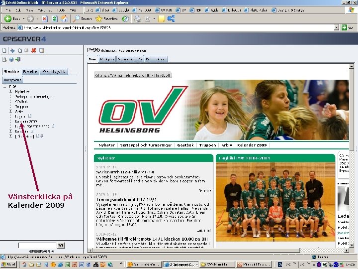Create new page icon in EPiServer toolbar
Screen dimensions: 358x269
(4, 50)
